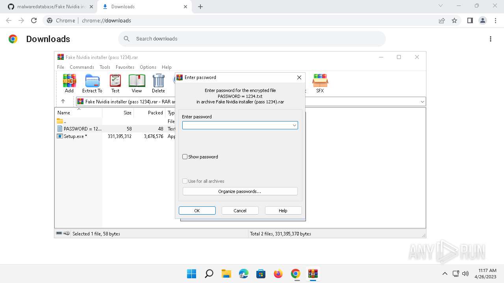Image resolution: width=504 pixels, height=283 pixels.
Task: Click the Delete trash can icon
Action: pyautogui.click(x=158, y=83)
